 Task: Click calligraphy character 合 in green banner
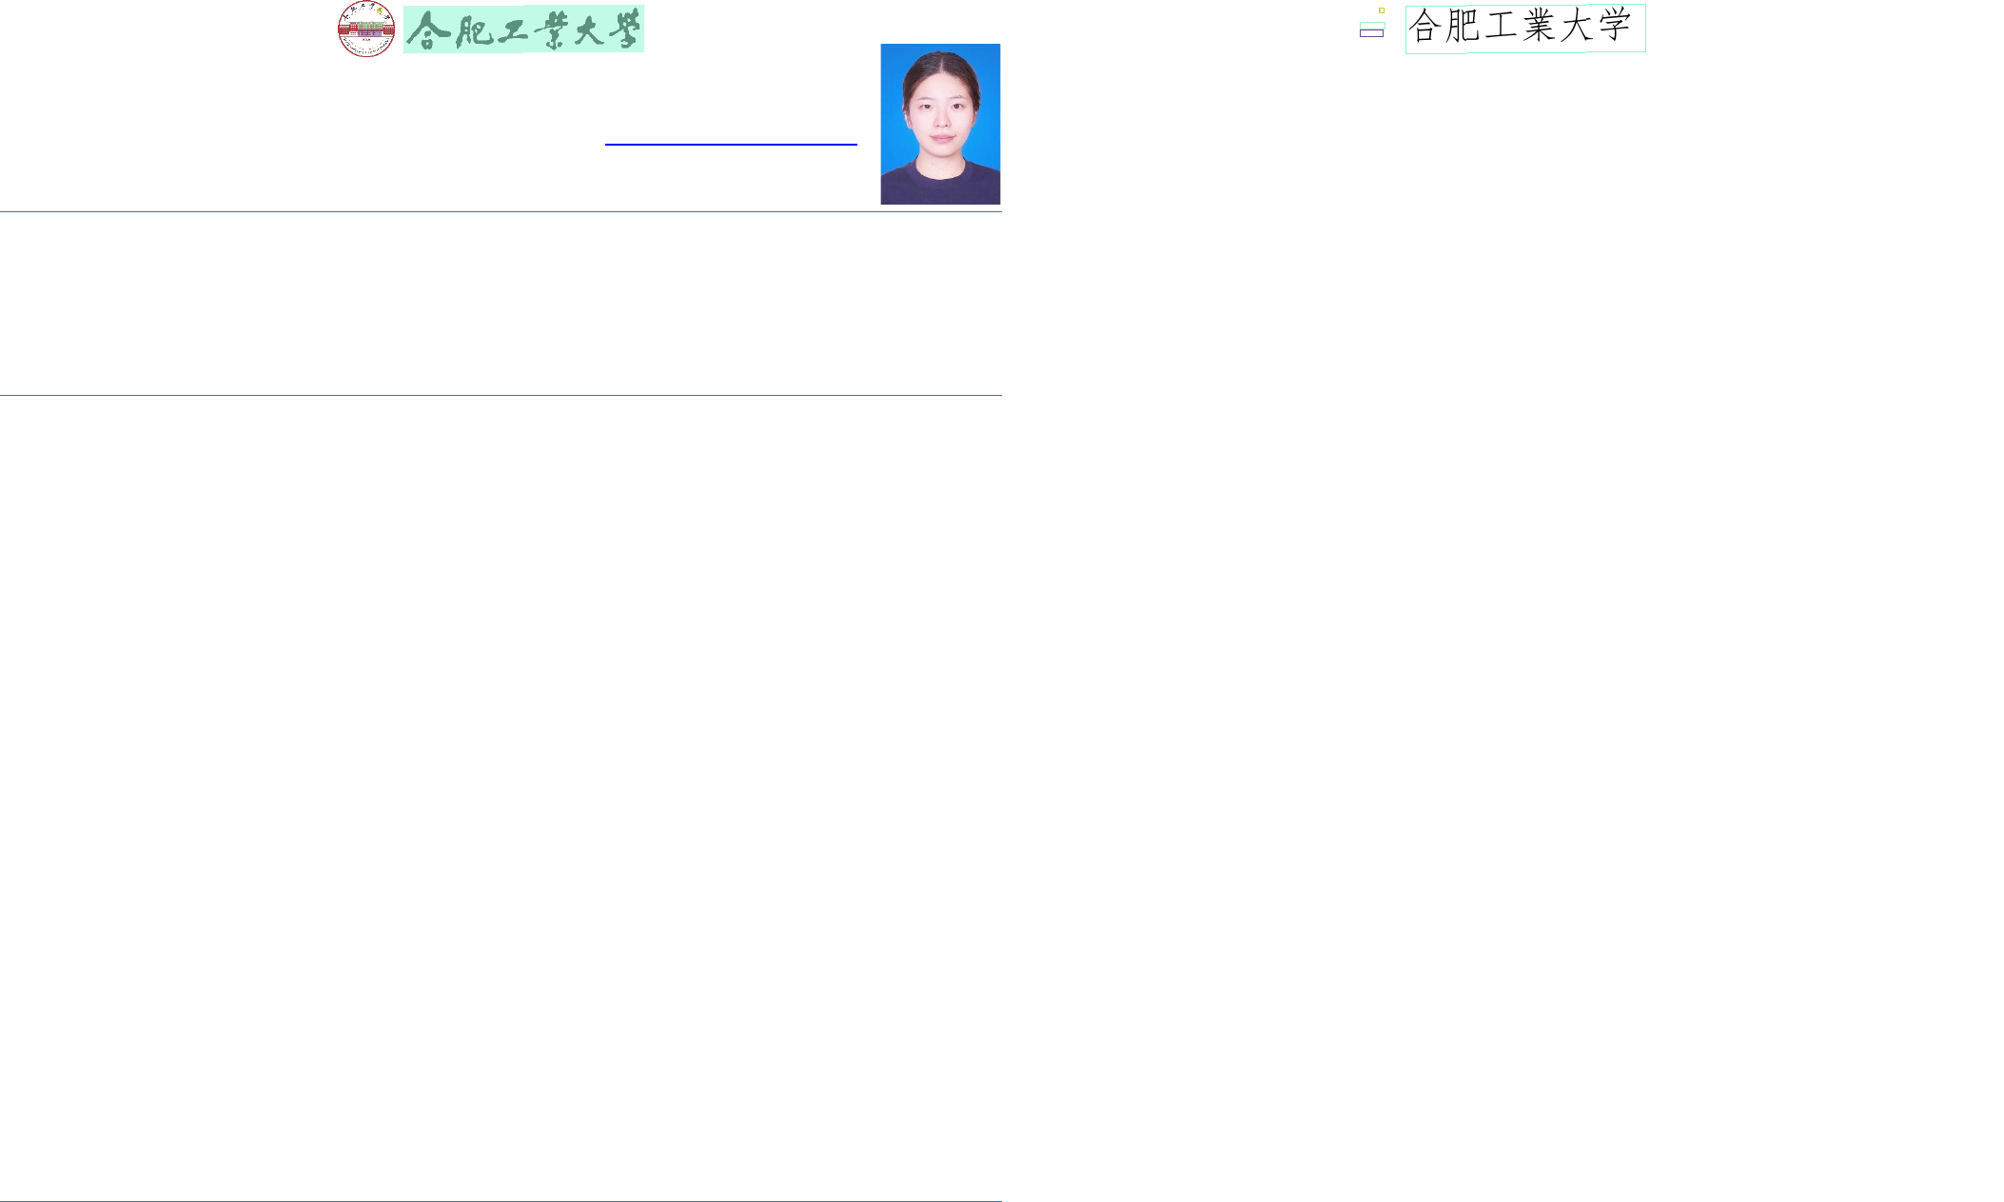pos(428,31)
